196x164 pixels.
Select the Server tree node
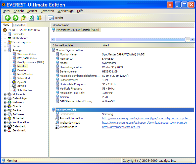17,46
